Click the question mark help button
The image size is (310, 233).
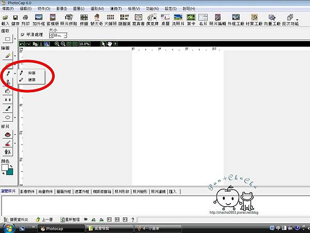(x=133, y=220)
